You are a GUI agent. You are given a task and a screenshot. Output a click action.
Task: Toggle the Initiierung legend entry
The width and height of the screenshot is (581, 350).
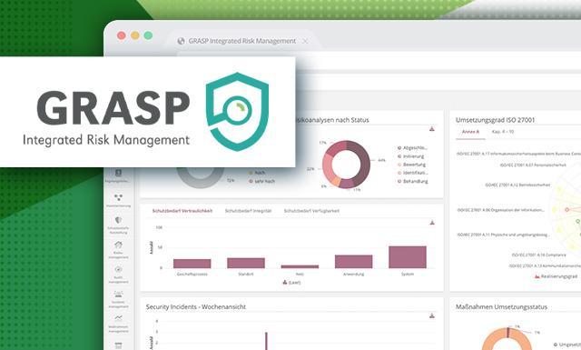click(x=411, y=156)
